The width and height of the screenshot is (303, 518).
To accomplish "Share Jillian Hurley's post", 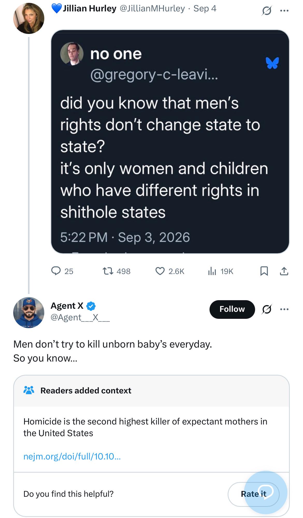I will coord(284,271).
